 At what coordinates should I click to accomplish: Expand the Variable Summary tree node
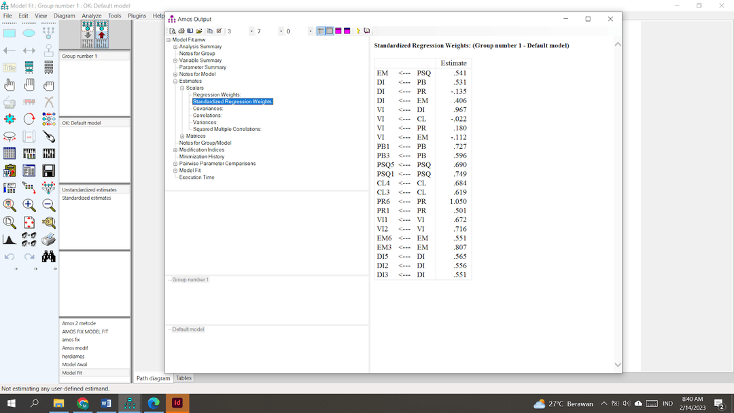pos(175,60)
